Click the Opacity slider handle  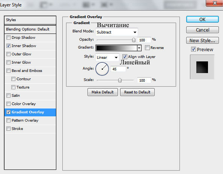(134, 40)
